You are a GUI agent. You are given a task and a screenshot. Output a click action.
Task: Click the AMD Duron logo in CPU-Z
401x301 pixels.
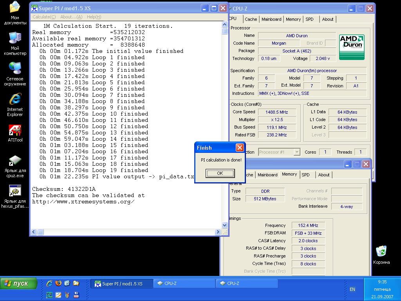352,47
